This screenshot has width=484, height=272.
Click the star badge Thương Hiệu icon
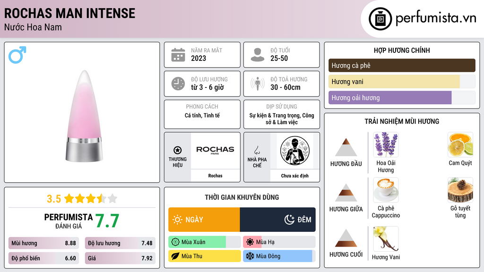tap(178, 150)
